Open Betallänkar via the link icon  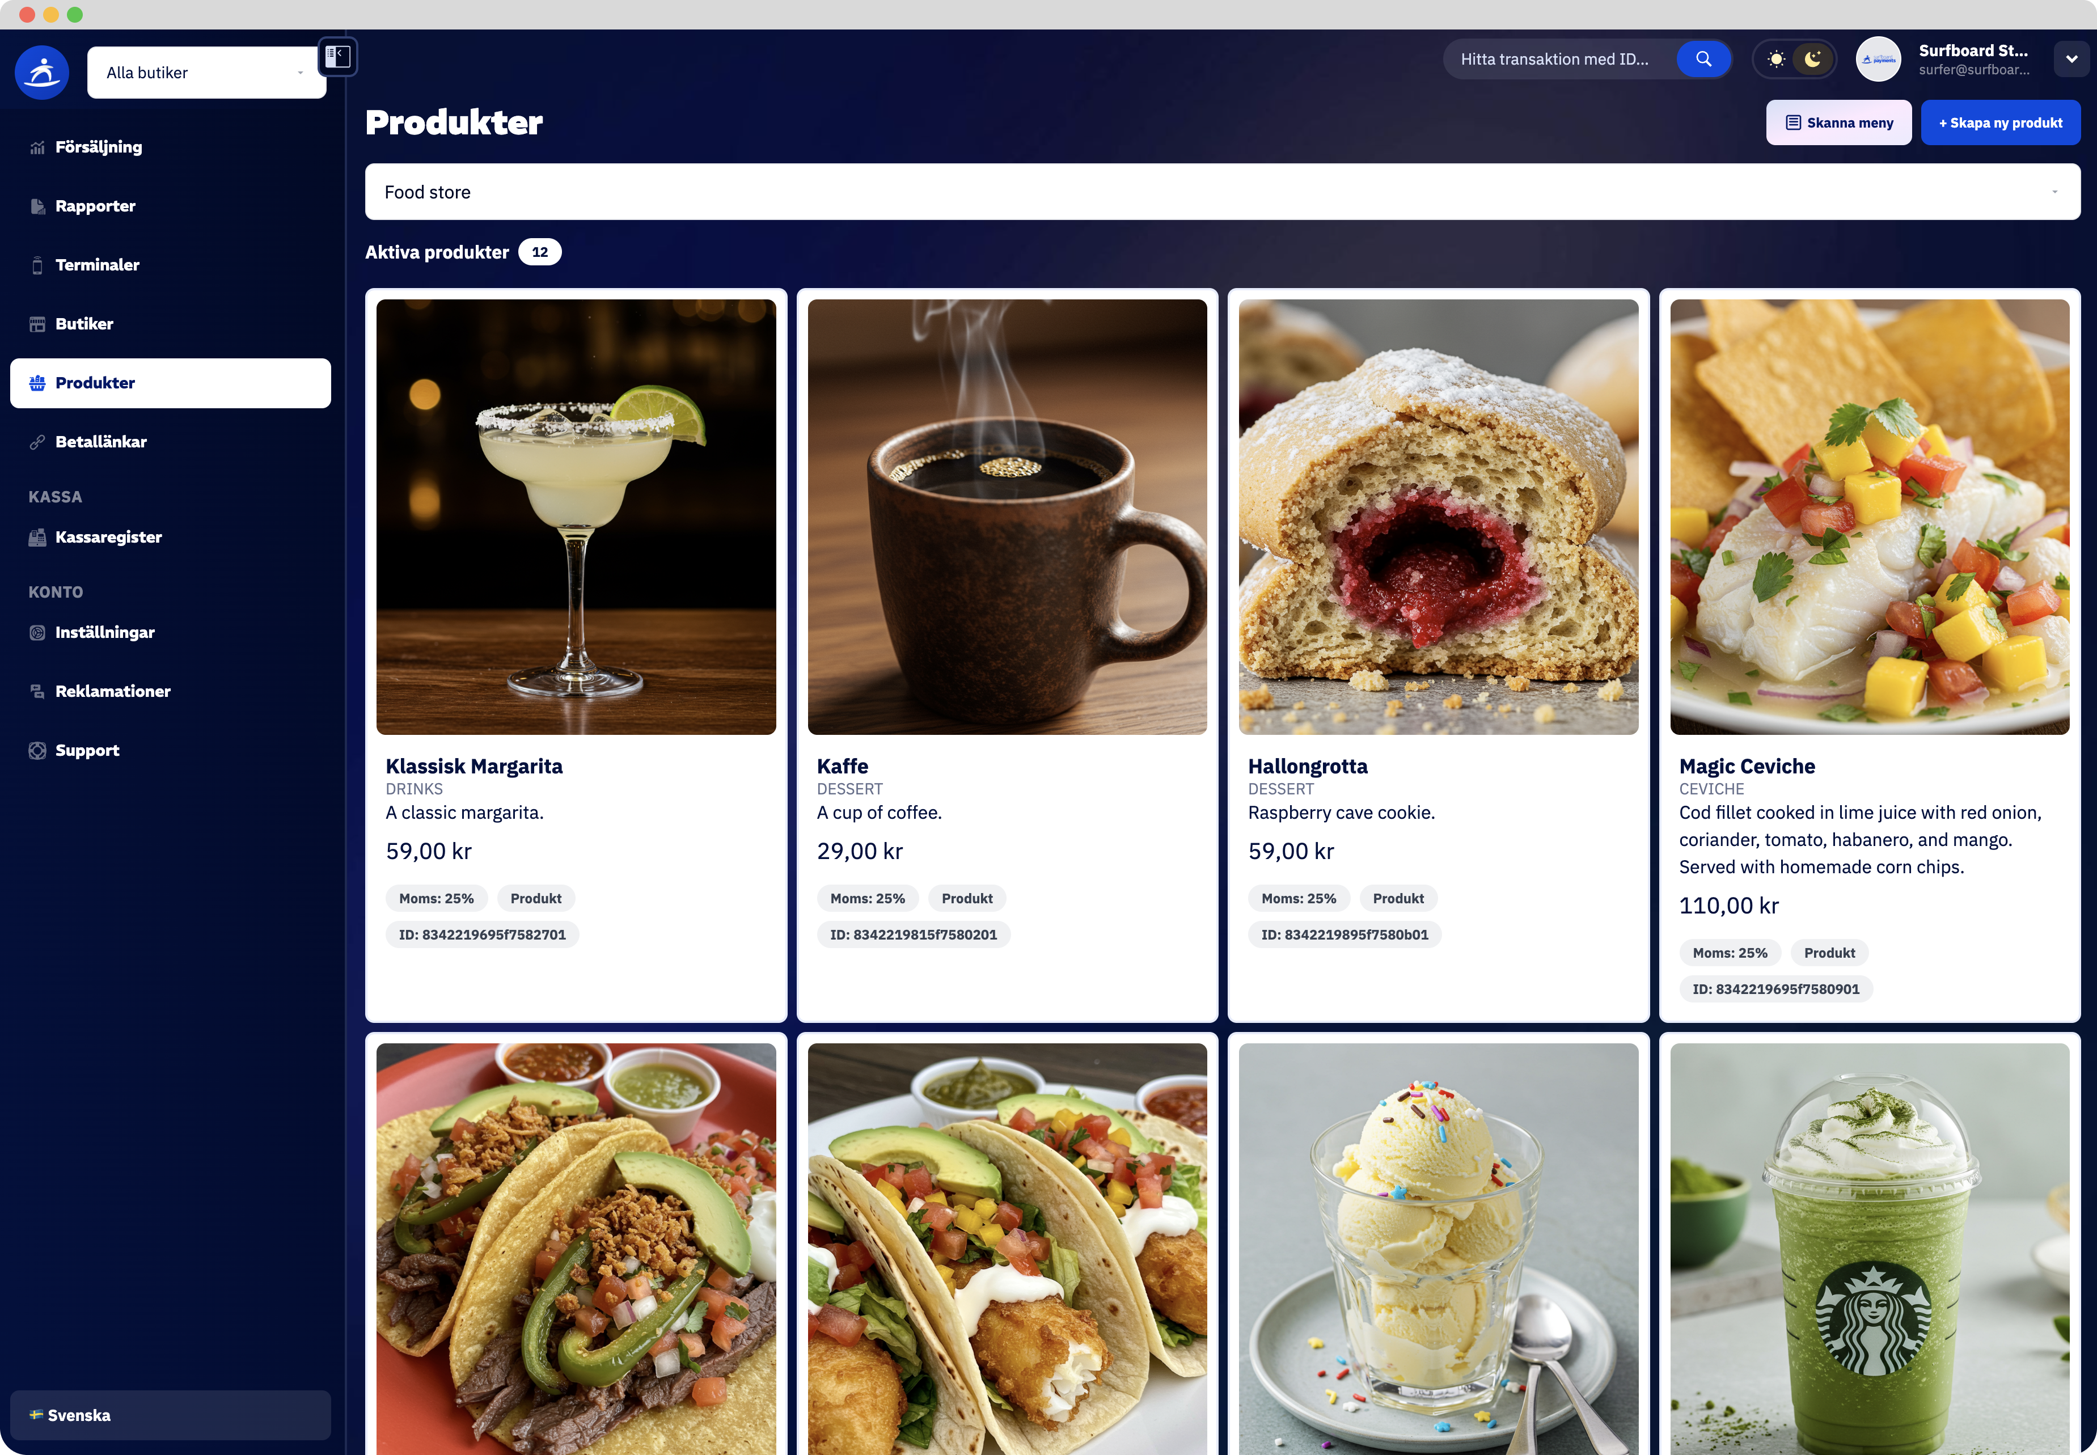(x=37, y=442)
